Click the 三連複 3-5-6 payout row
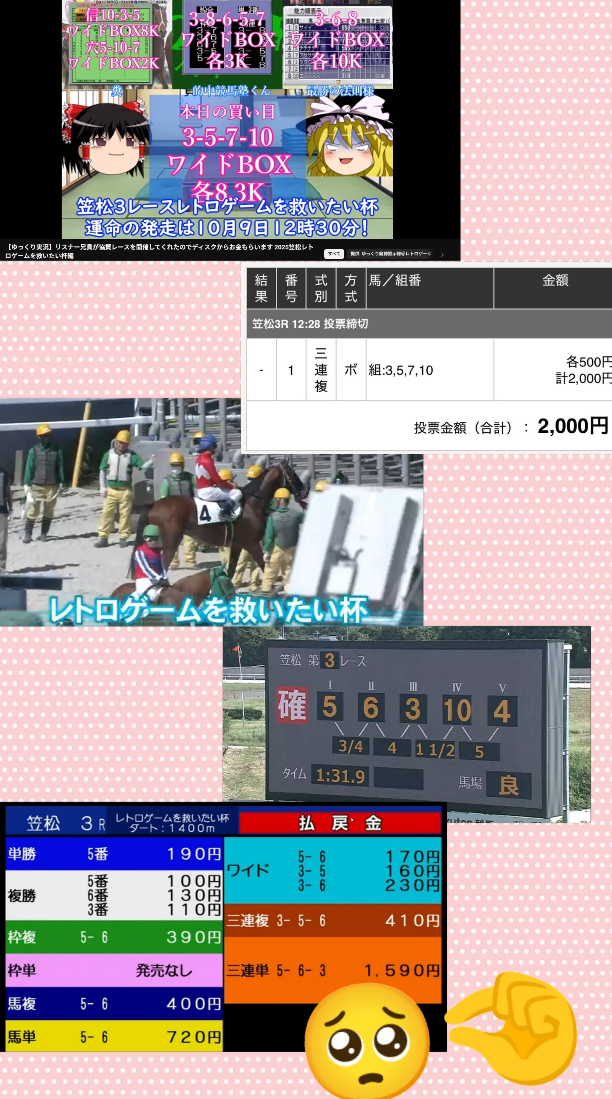The width and height of the screenshot is (612, 1099). pyautogui.click(x=332, y=920)
